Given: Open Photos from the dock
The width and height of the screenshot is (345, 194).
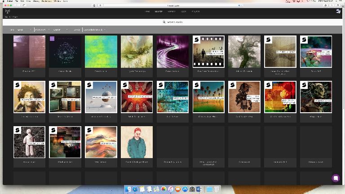Looking at the screenshot, I should 164,189.
